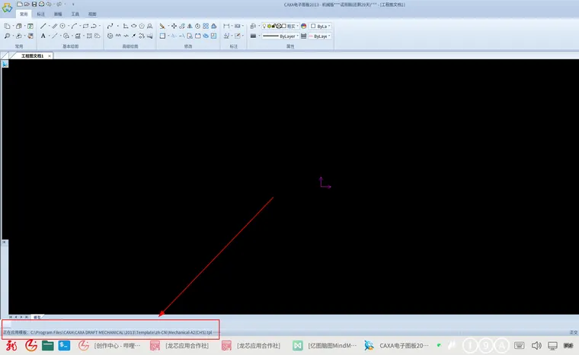This screenshot has width=579, height=355.
Task: Select the Scale triangle tool in modify group
Action: (x=214, y=26)
